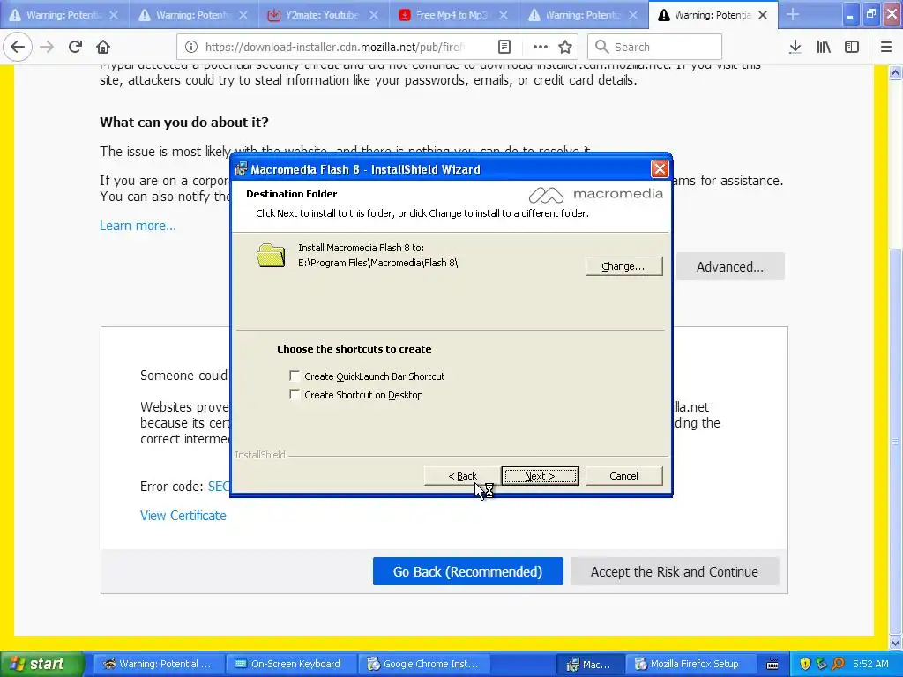This screenshot has width=903, height=677.
Task: Open the Firefox home page
Action: (x=103, y=48)
